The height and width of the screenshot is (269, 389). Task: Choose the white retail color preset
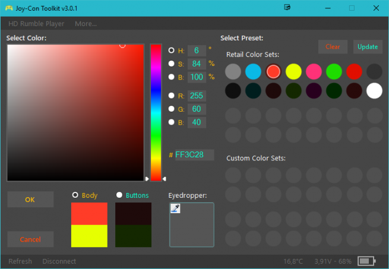pyautogui.click(x=374, y=91)
